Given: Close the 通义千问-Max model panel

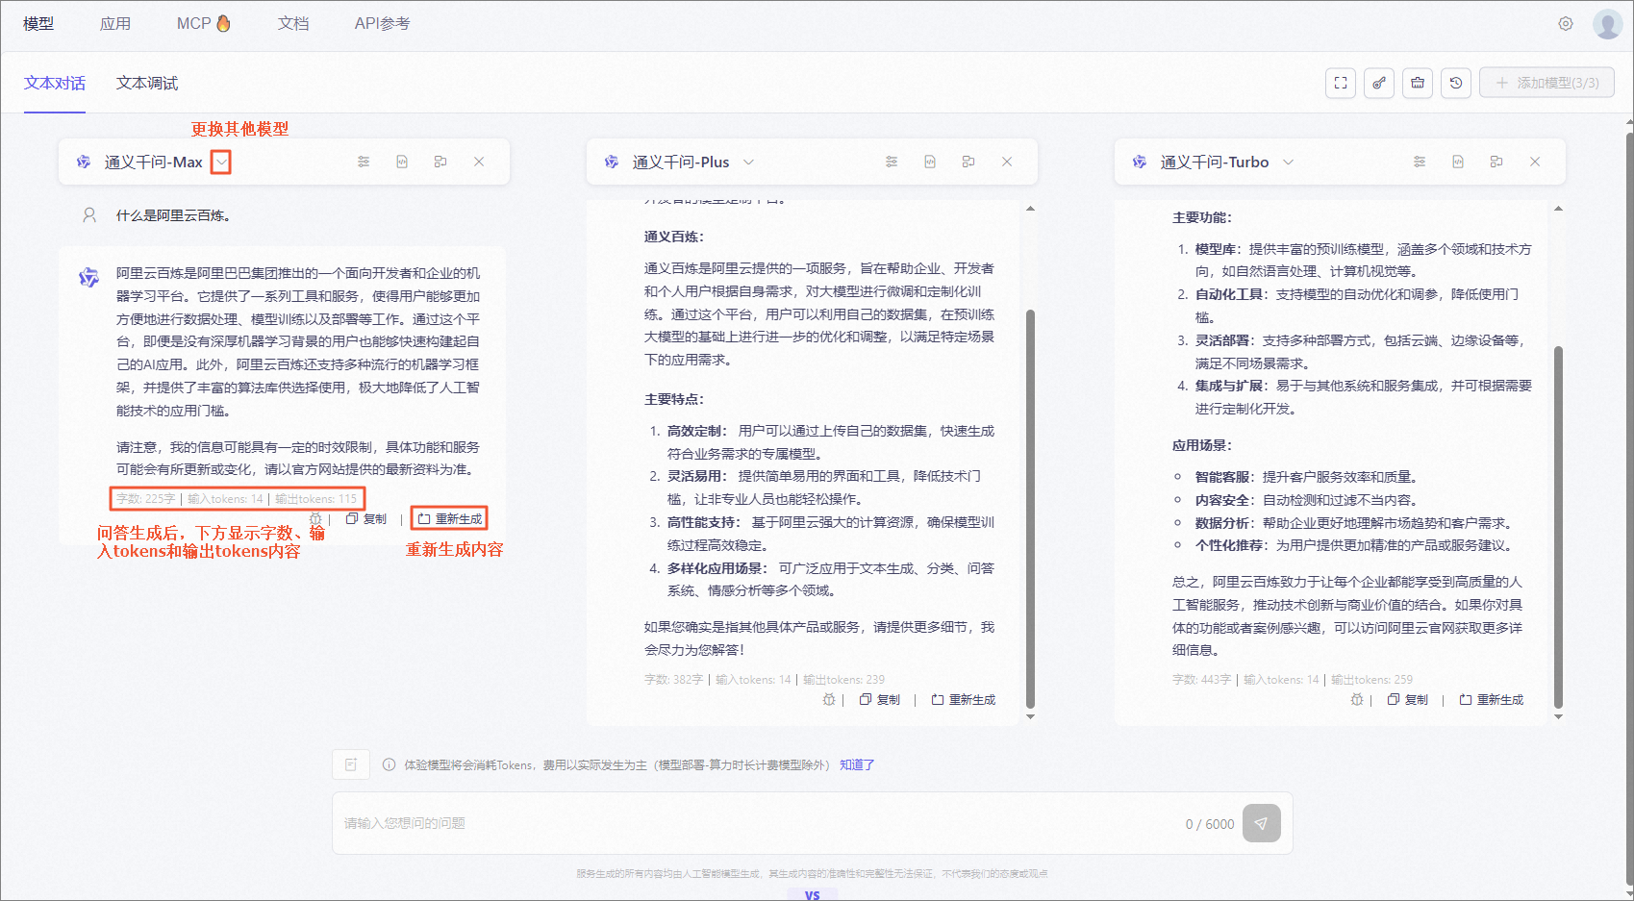Looking at the screenshot, I should (x=479, y=162).
